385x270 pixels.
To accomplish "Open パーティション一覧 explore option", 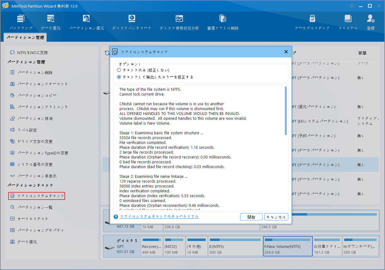I will pyautogui.click(x=31, y=207).
